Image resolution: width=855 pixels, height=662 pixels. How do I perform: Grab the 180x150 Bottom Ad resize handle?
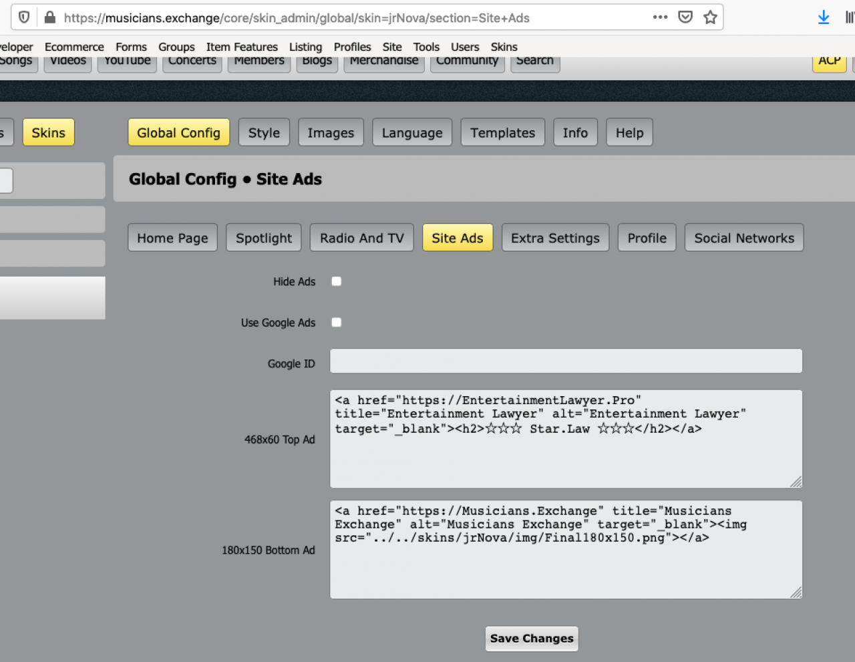coord(796,593)
